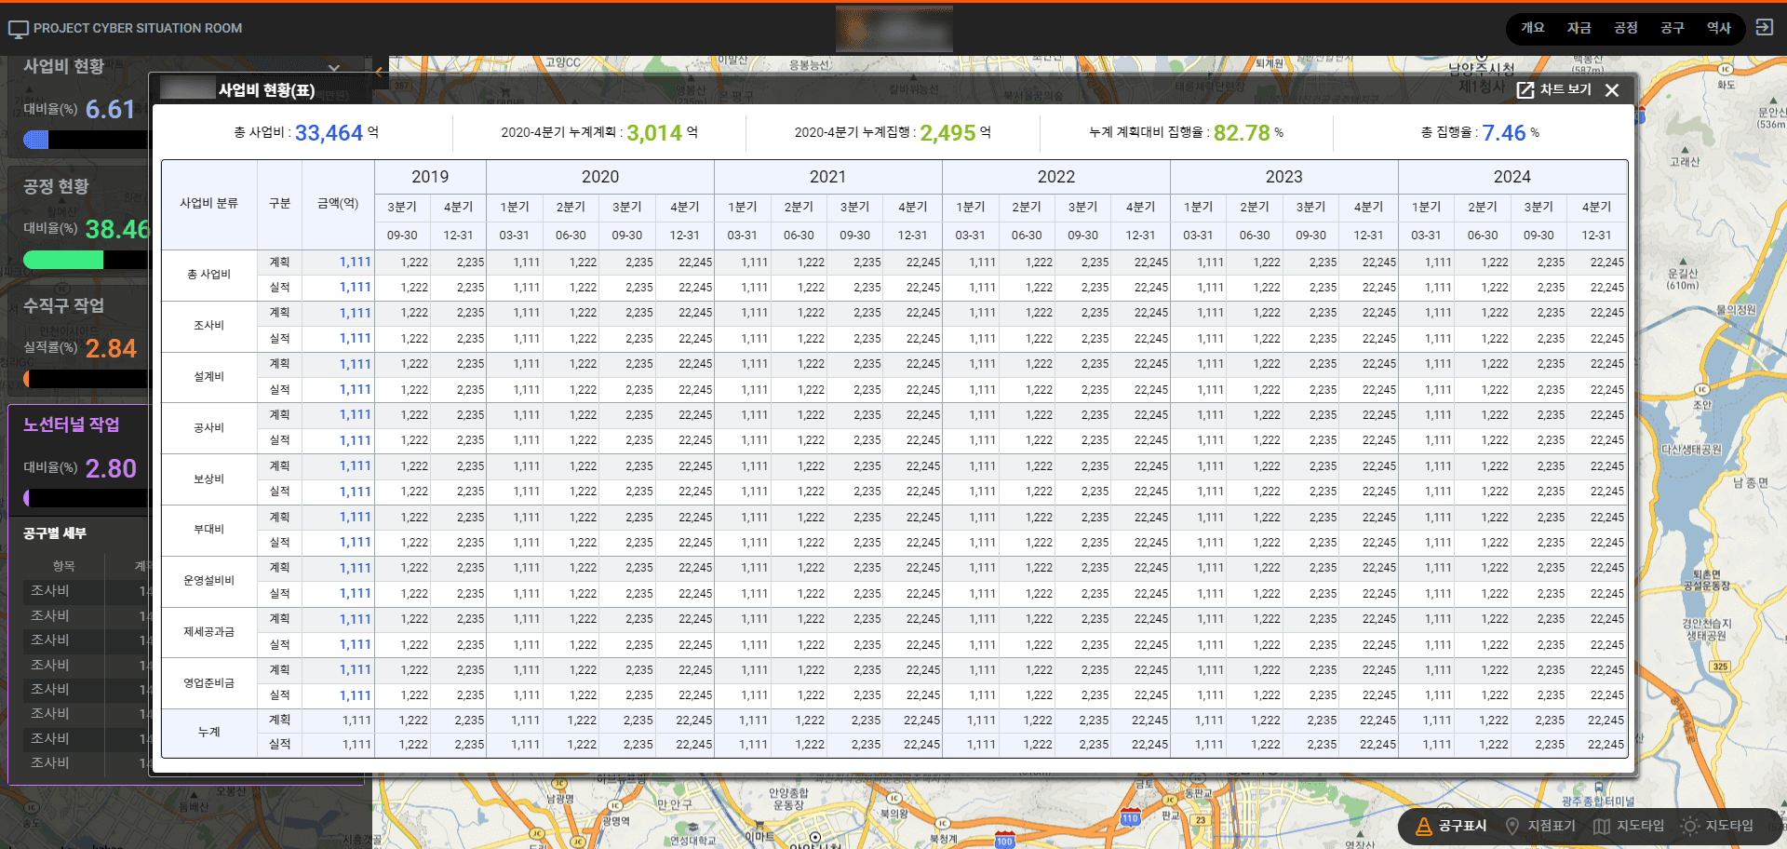The width and height of the screenshot is (1787, 849).
Task: Close the 사업비 현황(표) popup with X
Action: pos(1612,90)
